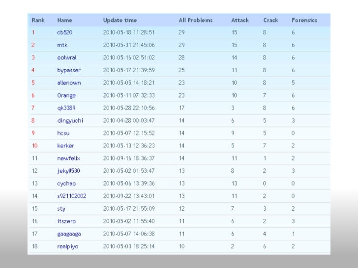
Task: Select update time 2010-05-17 21:55:09
Action: (x=129, y=209)
